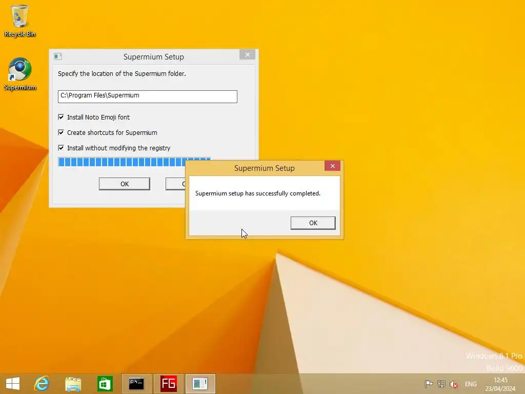Click the main Supermium Setup title text
Screen dimensions: 525x394
coord(154,56)
